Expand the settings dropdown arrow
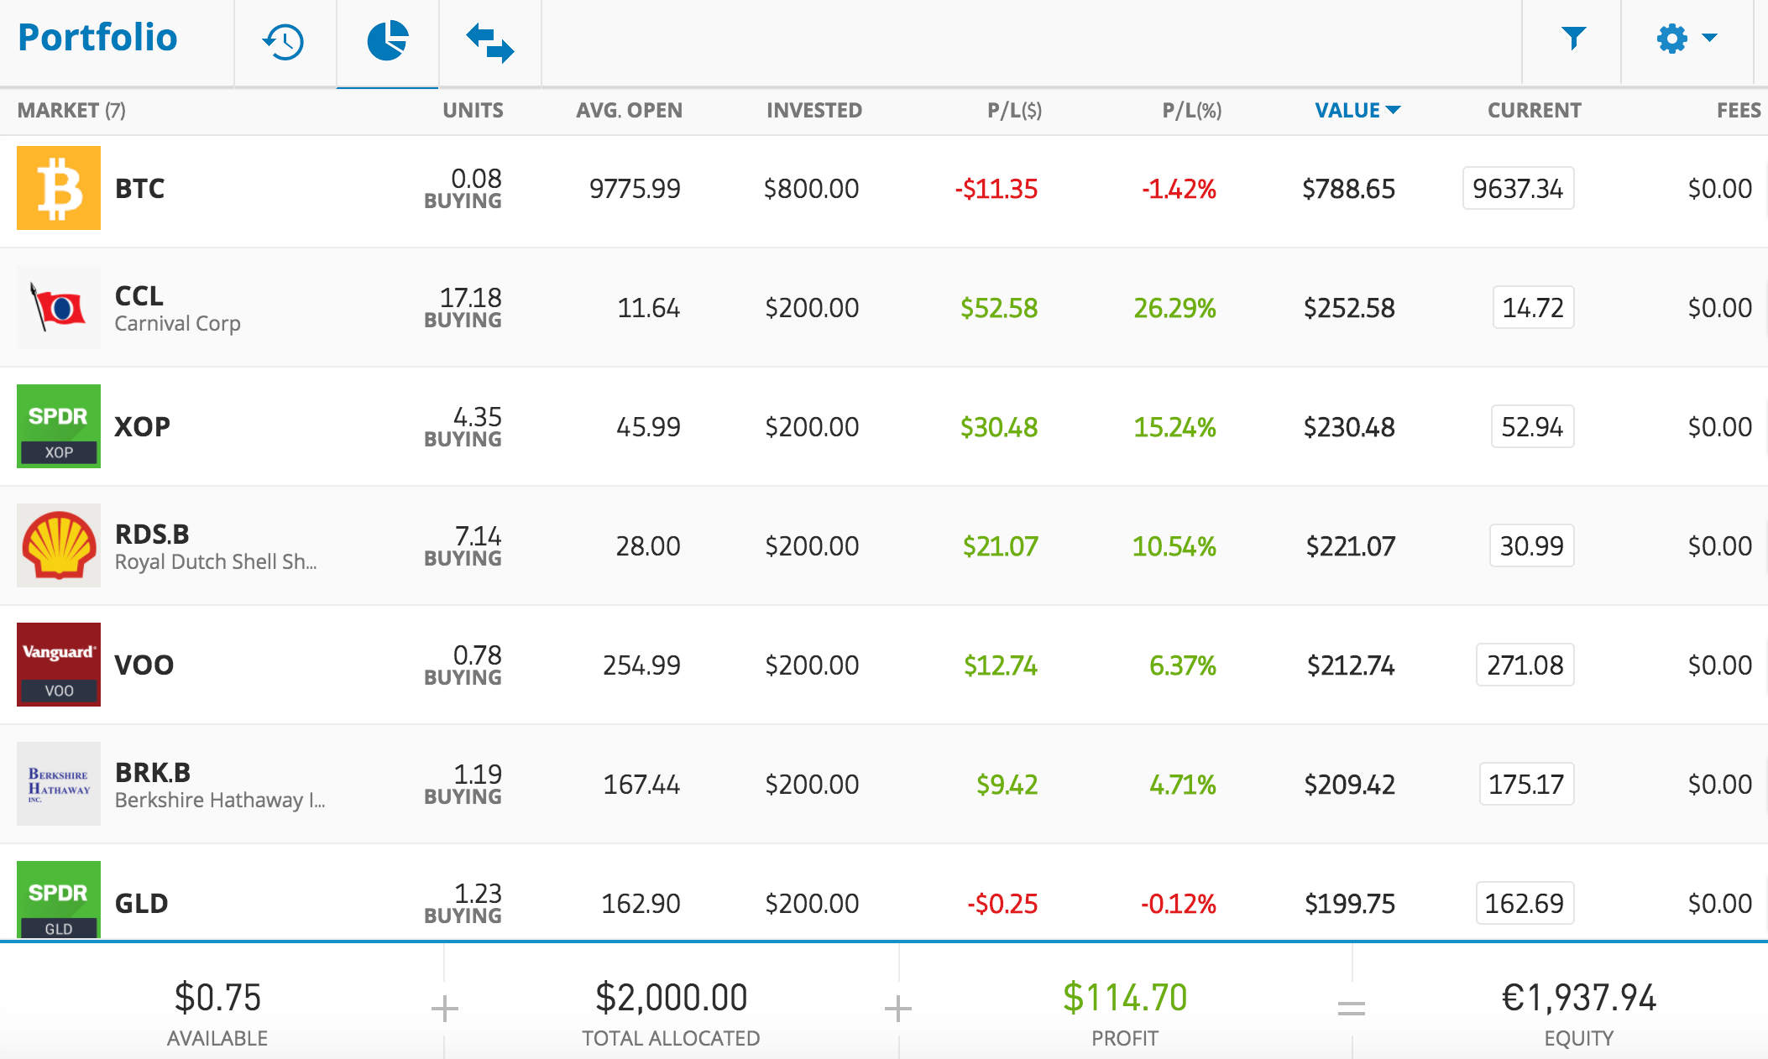 pyautogui.click(x=1709, y=38)
